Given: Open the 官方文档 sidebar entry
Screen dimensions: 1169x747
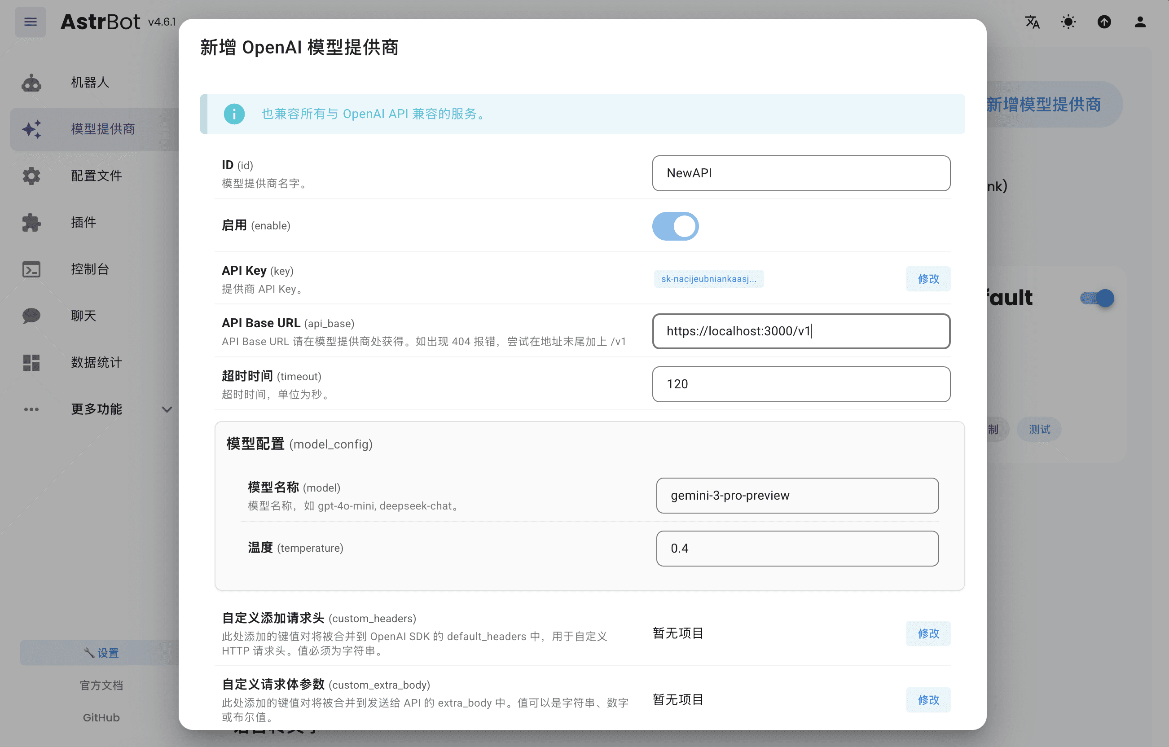Looking at the screenshot, I should tap(101, 685).
